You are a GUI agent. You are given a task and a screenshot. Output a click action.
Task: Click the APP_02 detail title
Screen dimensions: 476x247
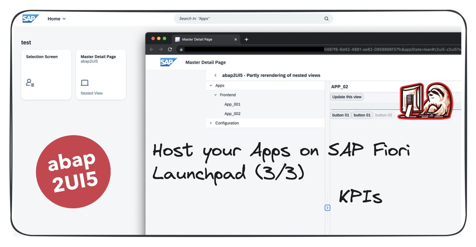coord(340,87)
